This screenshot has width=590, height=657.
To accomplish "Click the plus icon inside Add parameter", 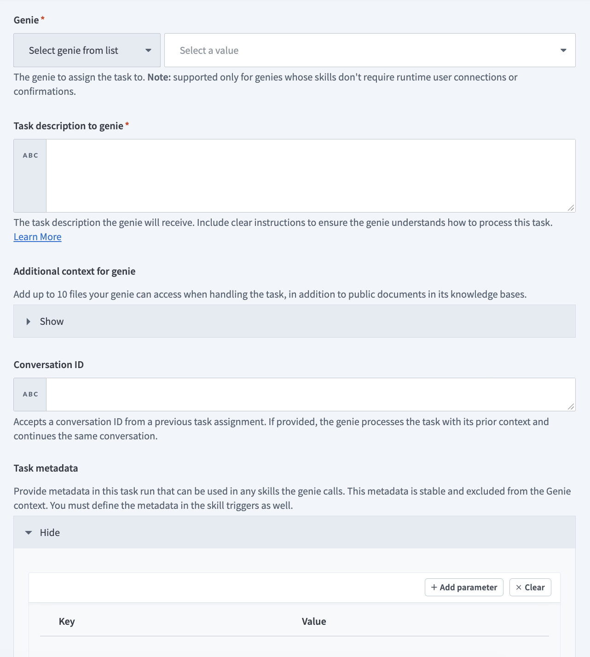I will point(433,587).
